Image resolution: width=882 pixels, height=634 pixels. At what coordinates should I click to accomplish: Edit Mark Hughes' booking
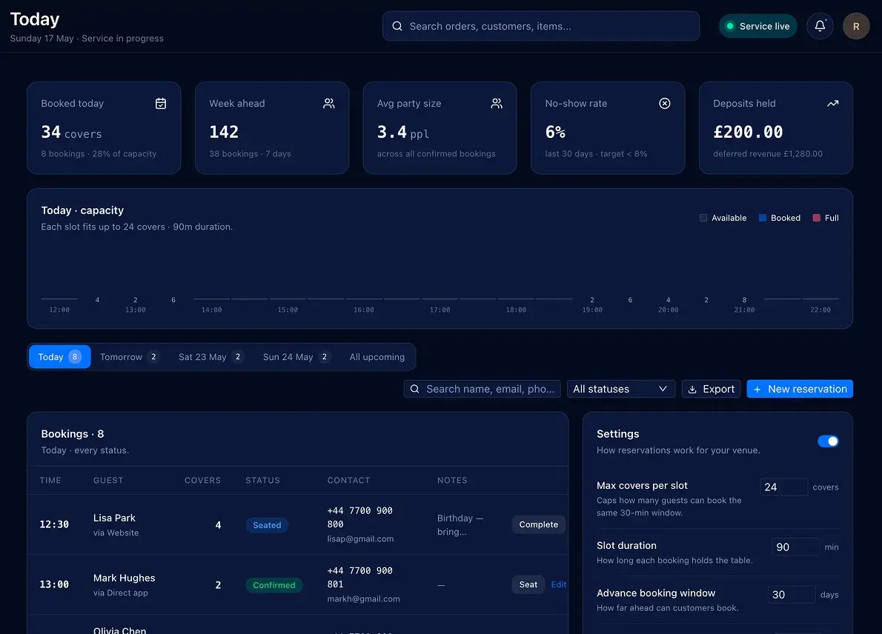point(559,584)
